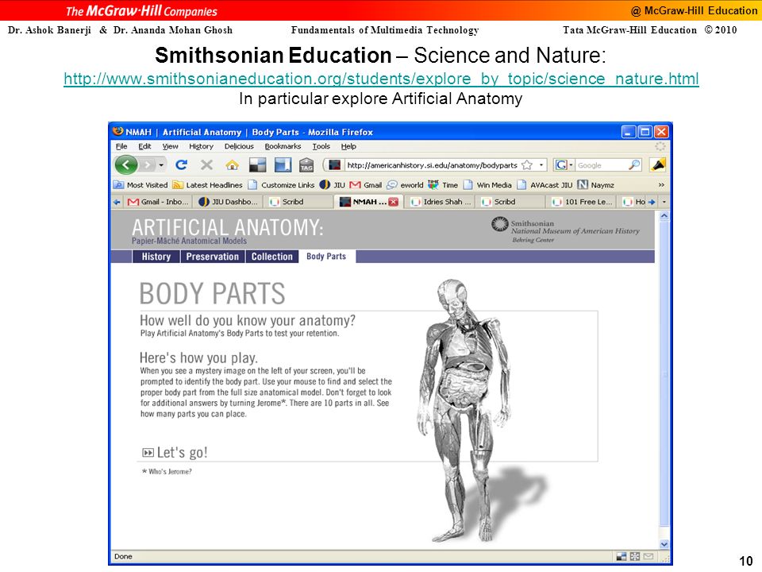The image size is (762, 572).
Task: Open the search engine selector dropdown
Action: pos(564,165)
